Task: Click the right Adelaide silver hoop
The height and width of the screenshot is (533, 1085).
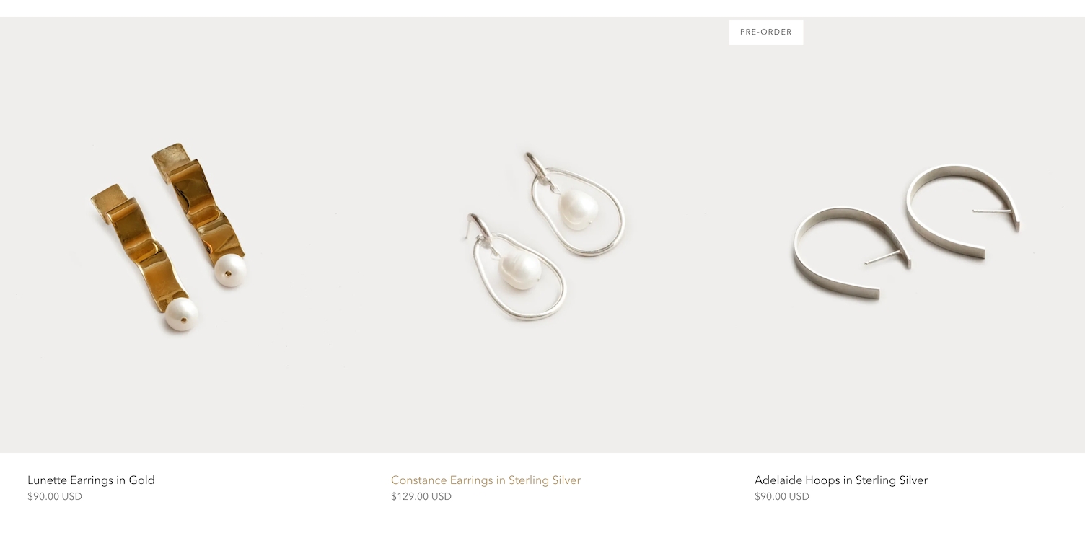Action: click(x=963, y=211)
